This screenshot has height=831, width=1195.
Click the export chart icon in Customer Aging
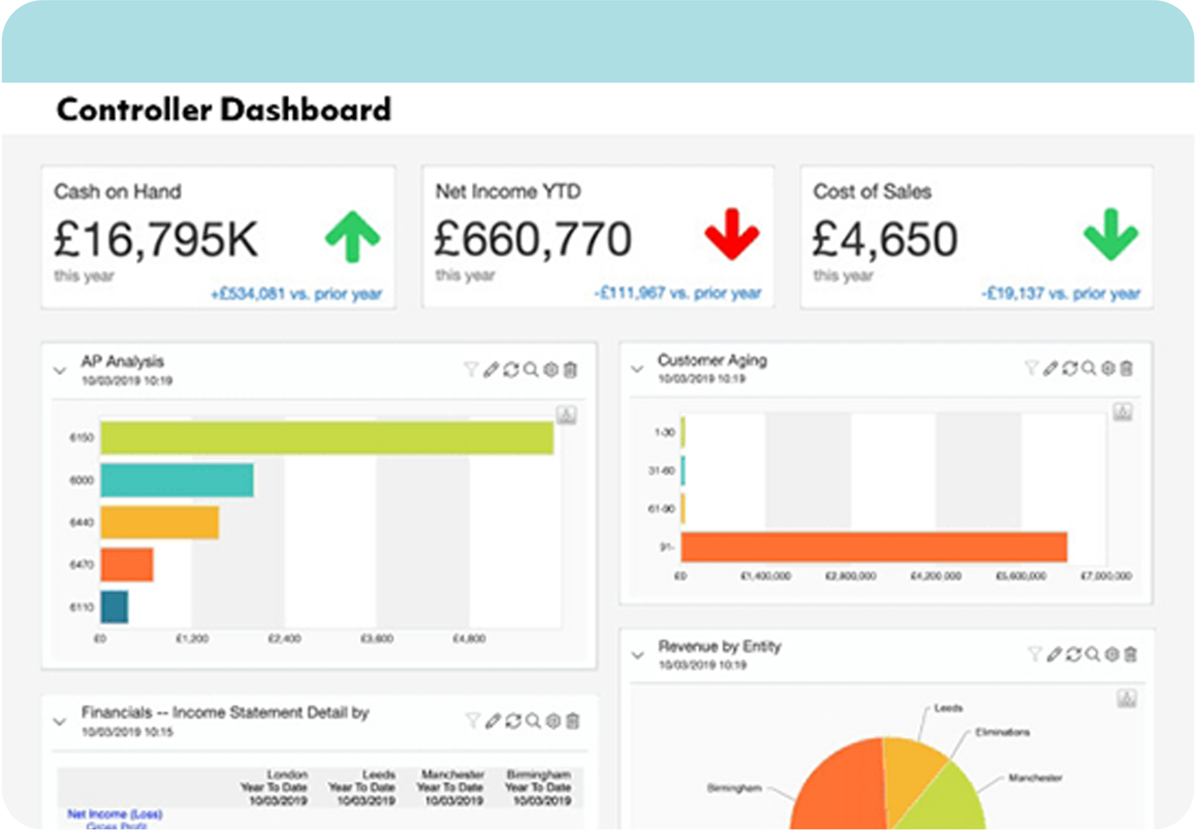pyautogui.click(x=1123, y=412)
